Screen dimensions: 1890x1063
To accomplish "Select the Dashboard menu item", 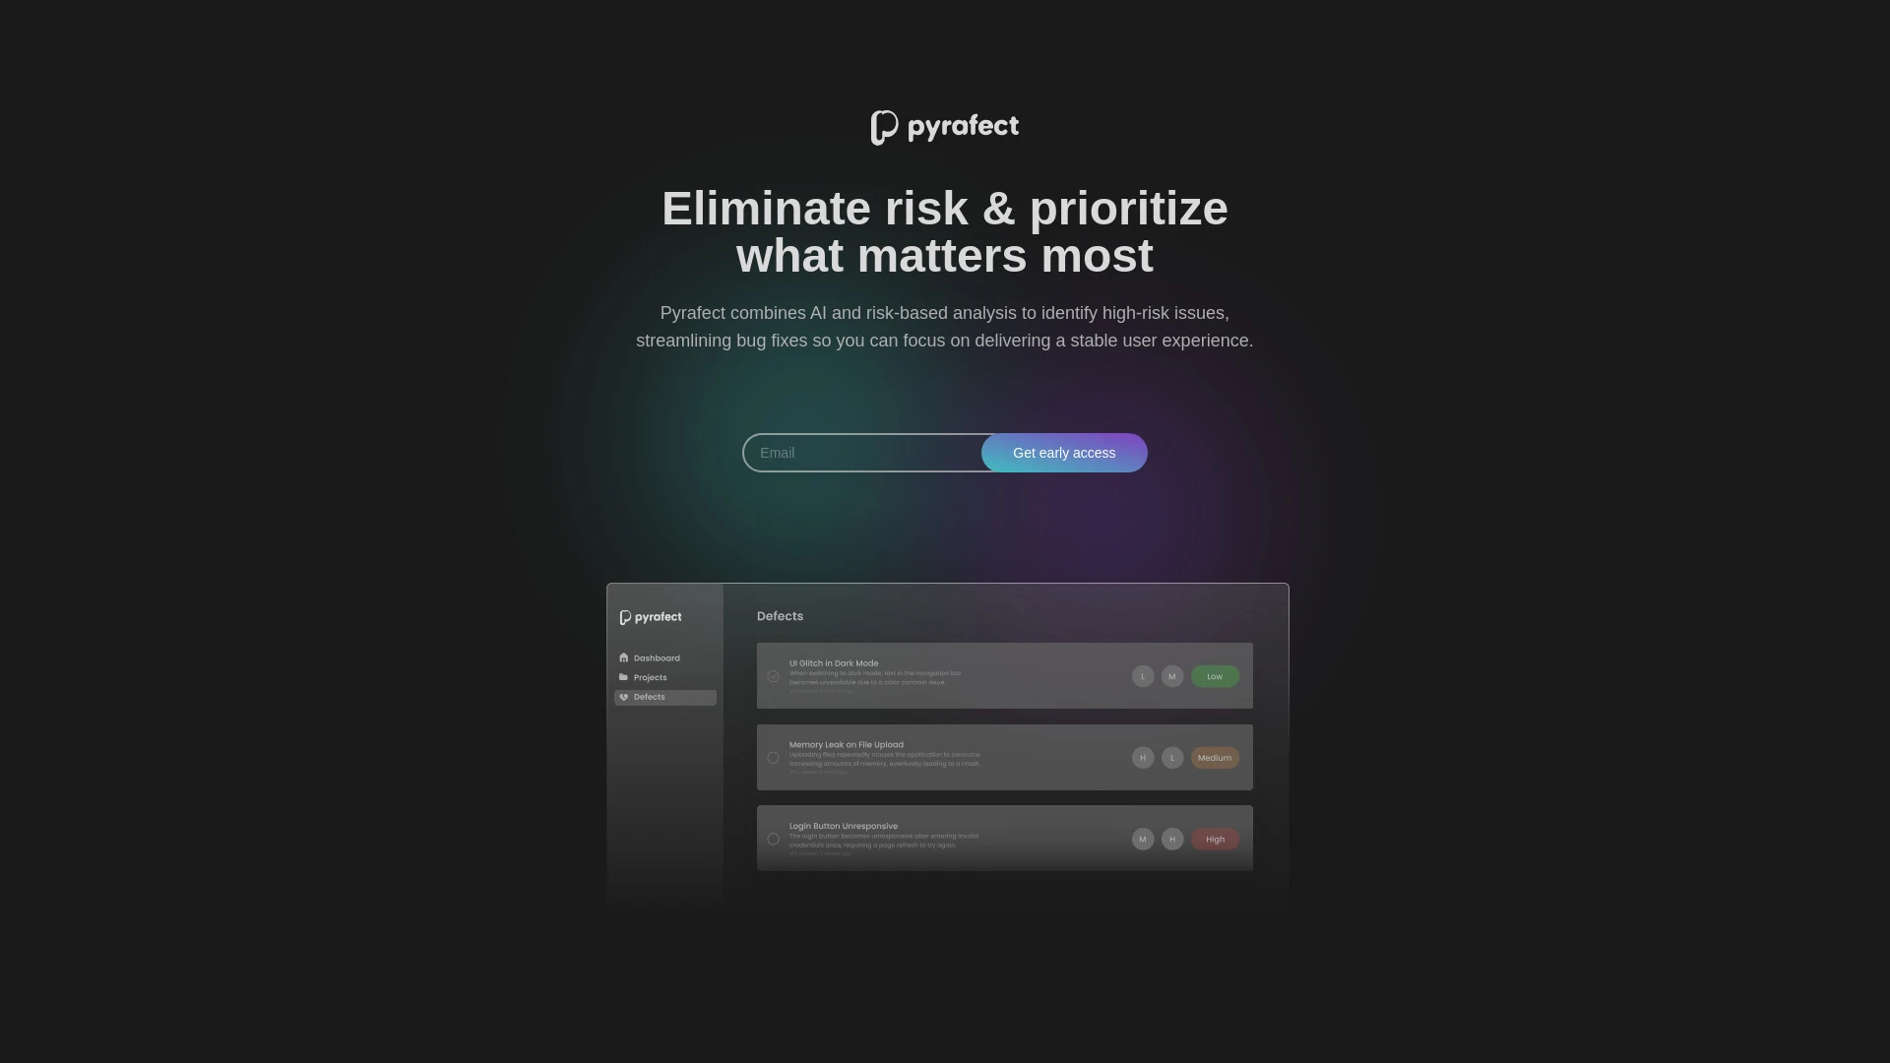I will click(656, 658).
